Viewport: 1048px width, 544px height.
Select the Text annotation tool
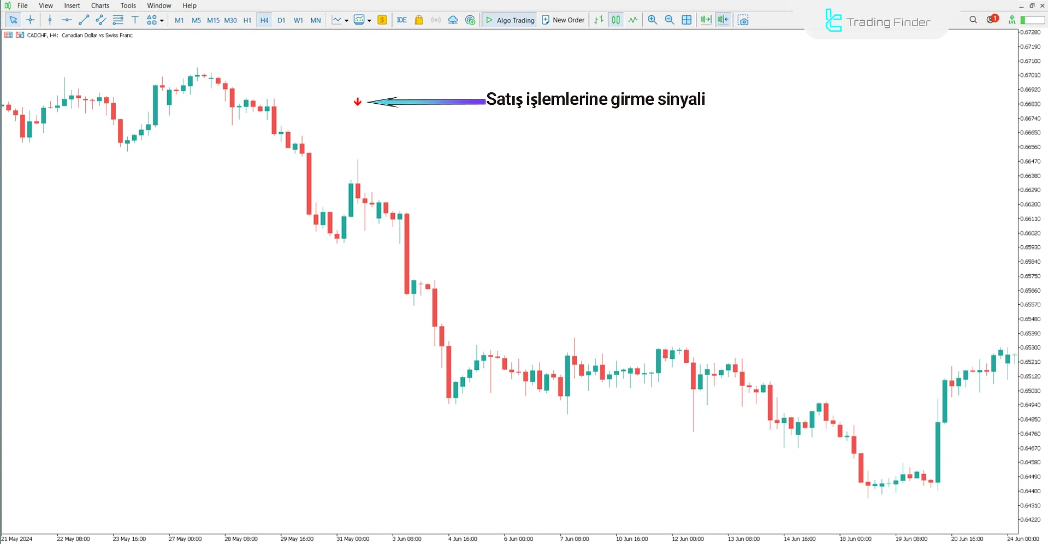click(x=135, y=20)
